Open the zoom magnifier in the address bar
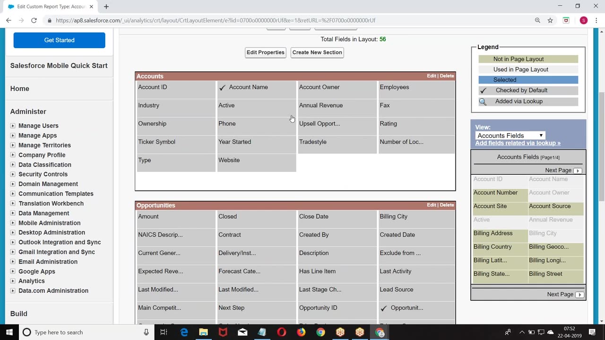 (x=537, y=20)
